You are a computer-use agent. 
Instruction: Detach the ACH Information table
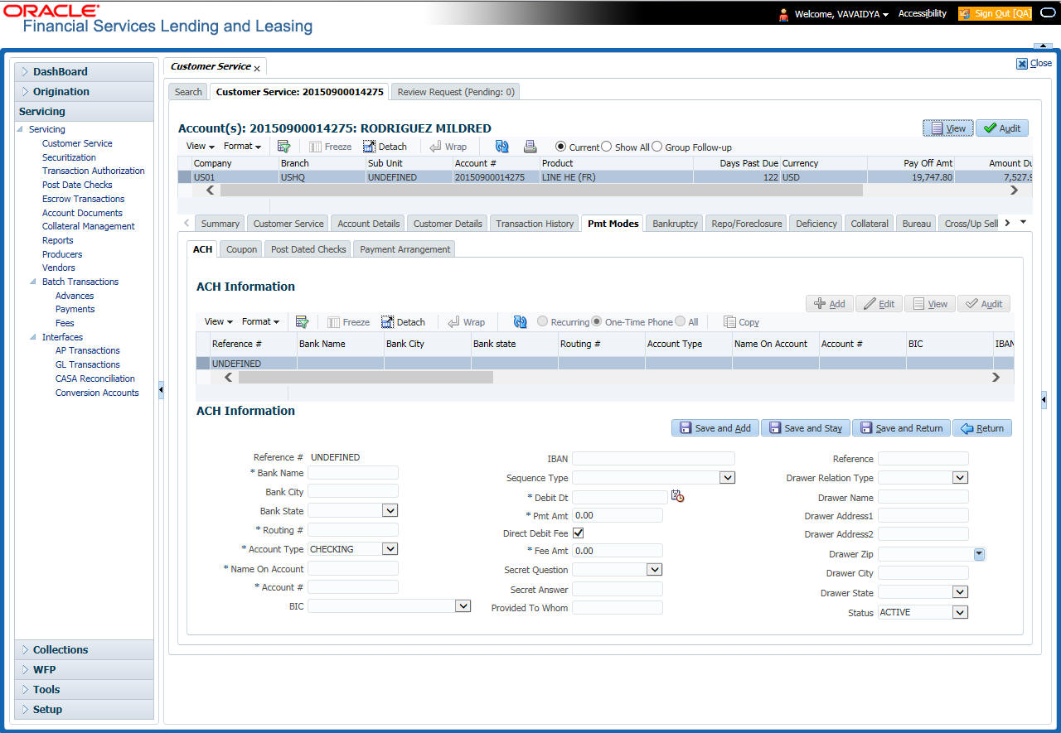click(403, 322)
